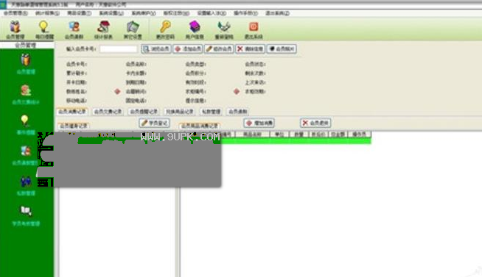Open statistics report icon with red hat

103,27
